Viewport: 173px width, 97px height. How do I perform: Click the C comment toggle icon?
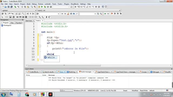tap(49, 17)
